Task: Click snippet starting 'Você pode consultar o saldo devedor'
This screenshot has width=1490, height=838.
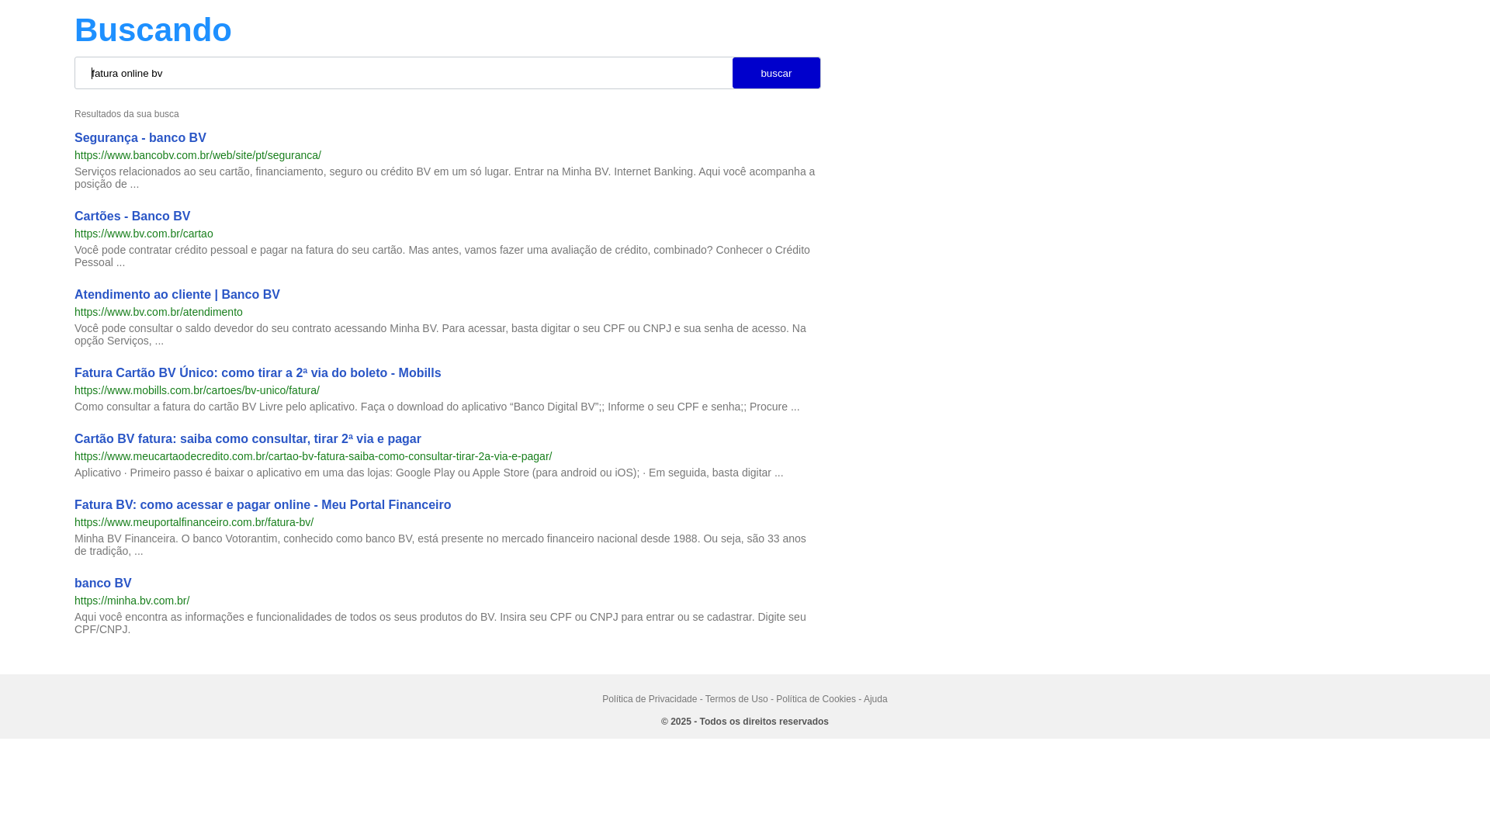Action: click(x=440, y=334)
